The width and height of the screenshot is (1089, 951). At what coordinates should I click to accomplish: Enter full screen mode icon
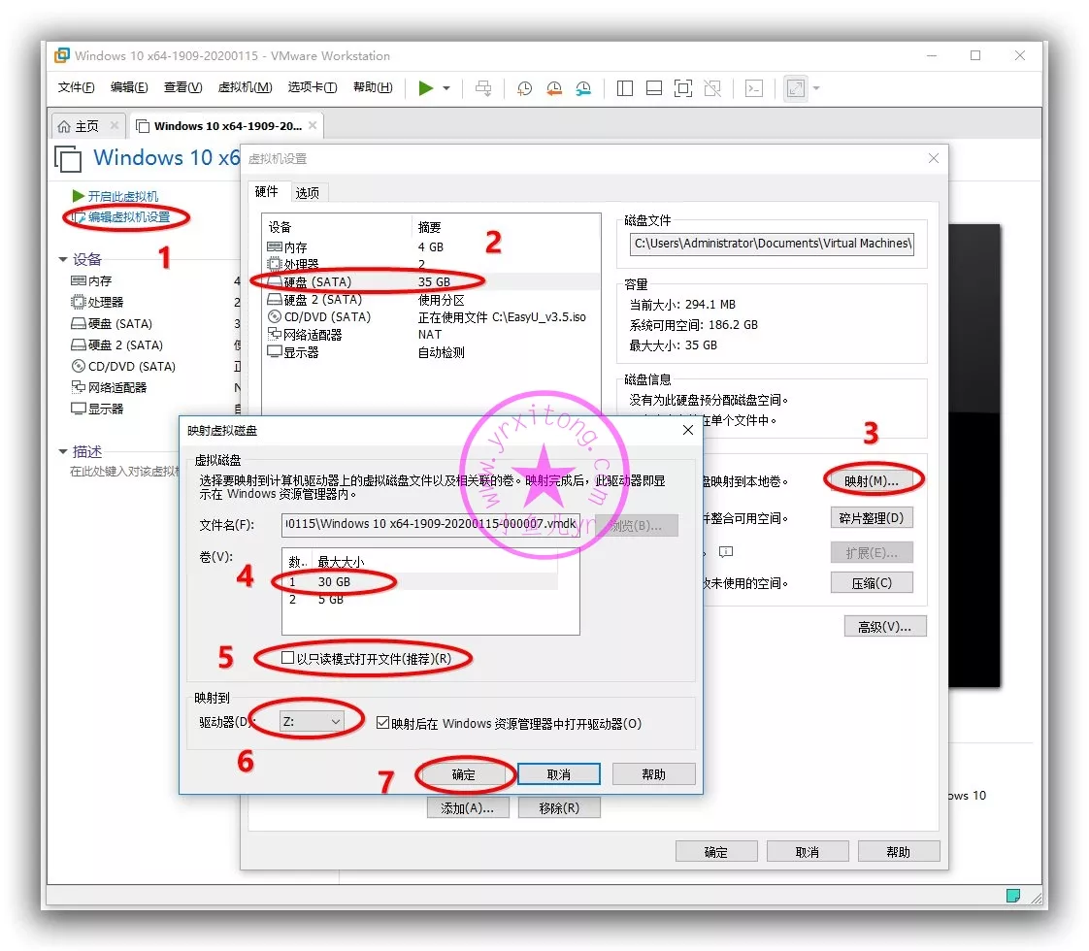click(683, 88)
